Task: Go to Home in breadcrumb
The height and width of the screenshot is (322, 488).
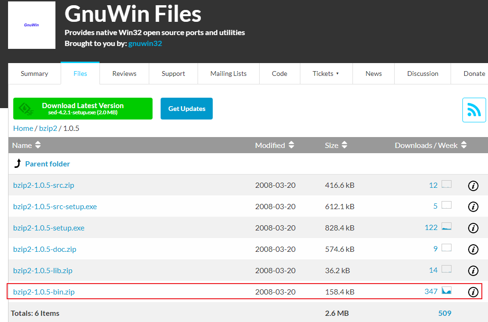Action: click(23, 129)
